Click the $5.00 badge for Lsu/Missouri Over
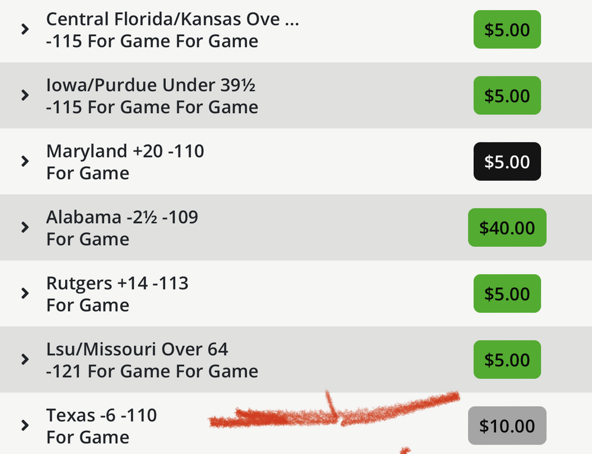The width and height of the screenshot is (592, 454). (x=507, y=360)
